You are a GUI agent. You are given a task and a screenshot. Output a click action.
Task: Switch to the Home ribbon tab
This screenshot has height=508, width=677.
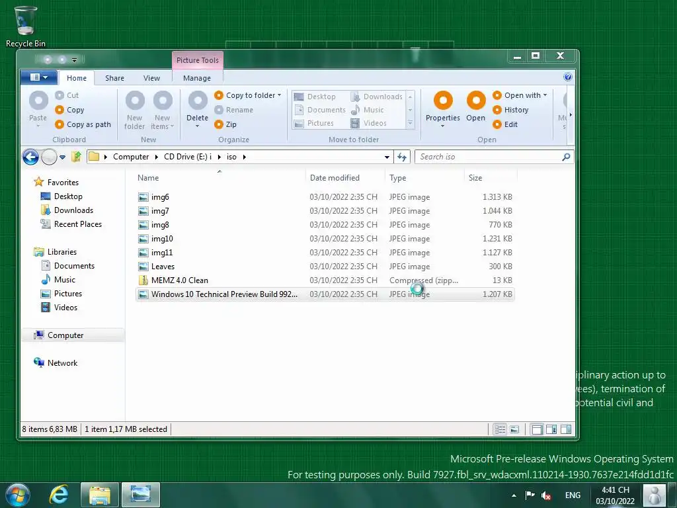77,78
